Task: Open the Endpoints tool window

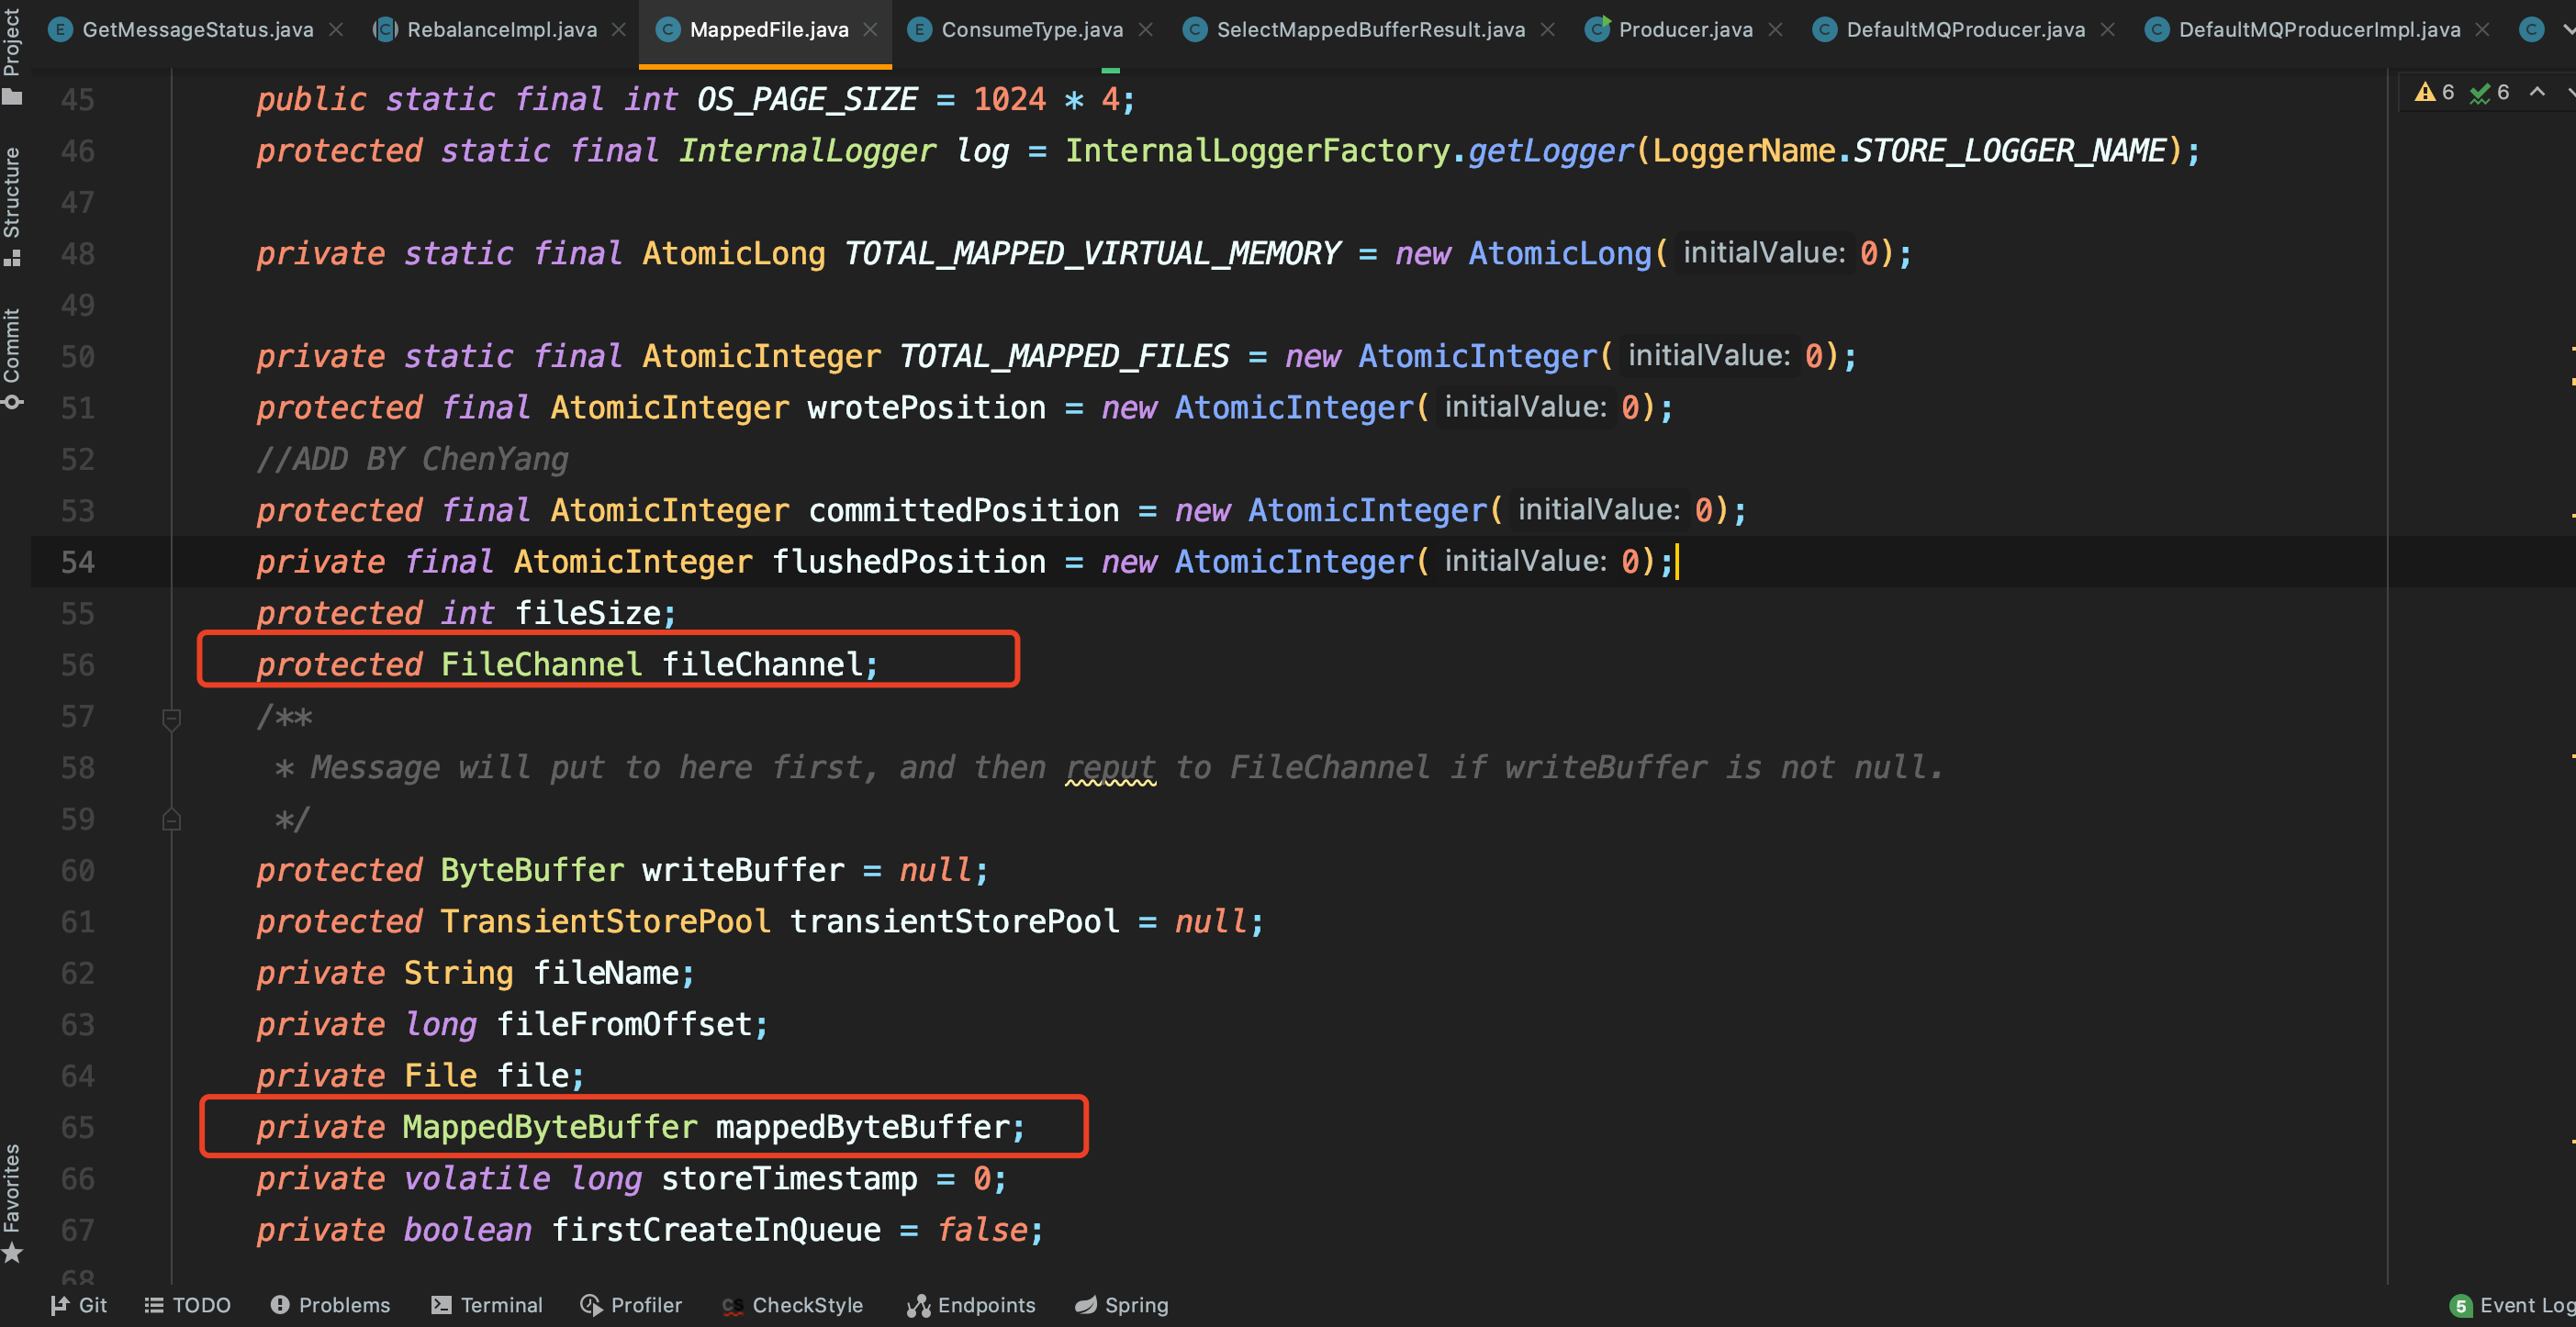Action: pyautogui.click(x=971, y=1305)
